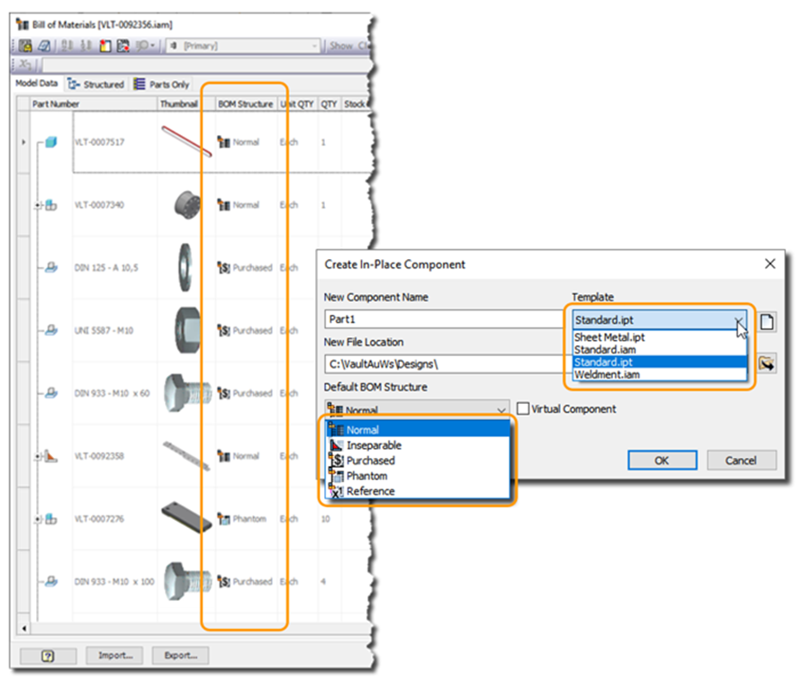
Task: Click the sort ascending toolbar icon
Action: pyautogui.click(x=68, y=46)
